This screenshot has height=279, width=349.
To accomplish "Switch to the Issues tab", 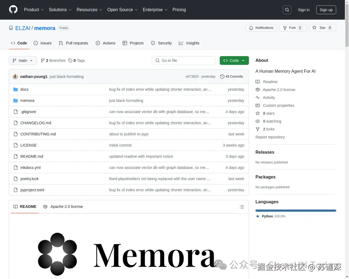I will (43, 43).
